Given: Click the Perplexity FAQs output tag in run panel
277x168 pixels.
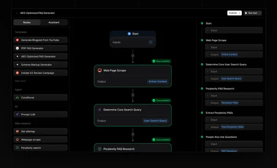Looking at the screenshot, I should [229, 103].
